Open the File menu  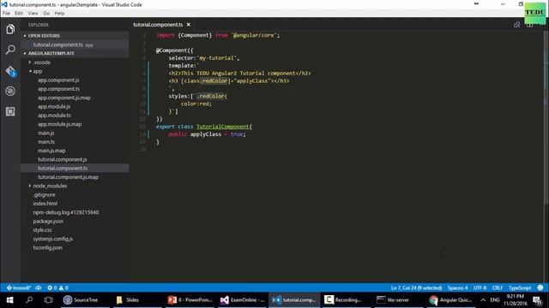click(x=6, y=14)
